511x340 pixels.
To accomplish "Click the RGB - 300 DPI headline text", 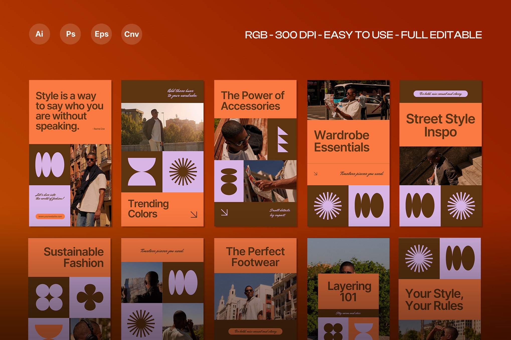I will (x=363, y=35).
